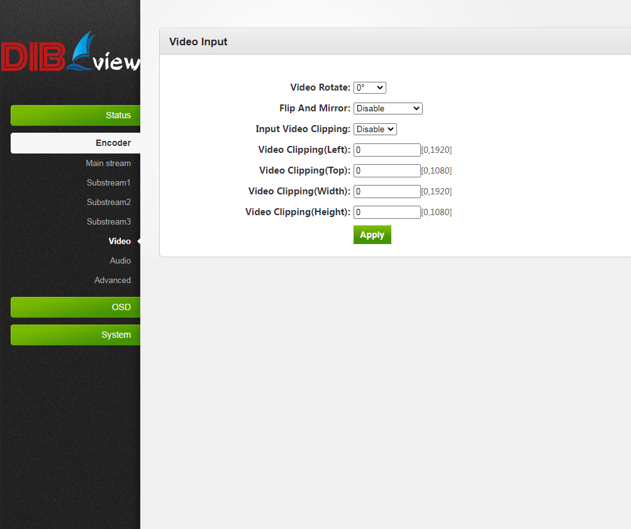
Task: Click the DIBview sailboat logo
Action: 70,55
